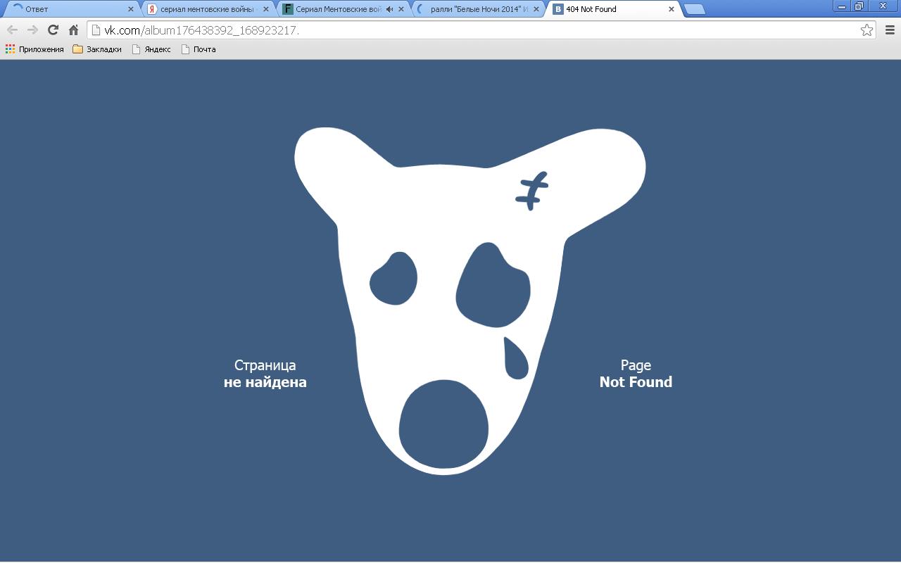This screenshot has height=563, width=901.
Task: Close the 404 Not Found tab
Action: 671,9
